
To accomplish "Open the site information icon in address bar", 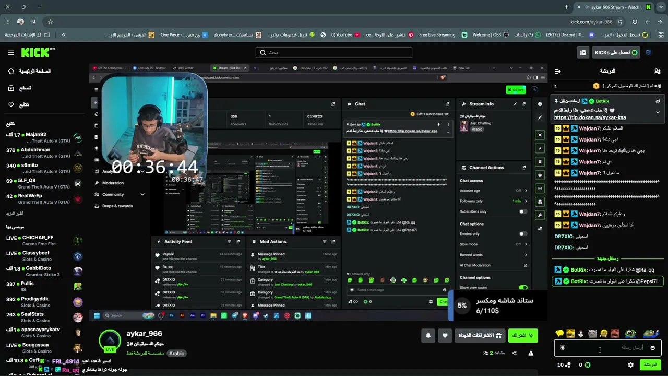I will pyautogui.click(x=620, y=22).
